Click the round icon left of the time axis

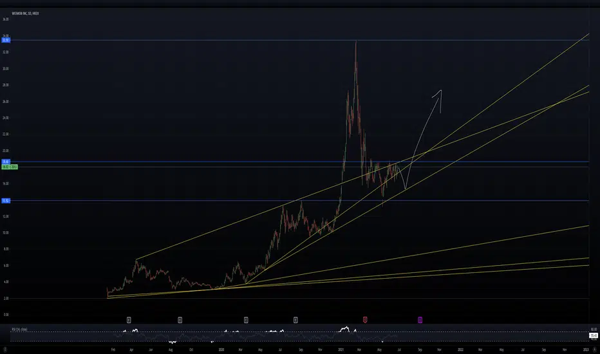[x=5, y=349]
